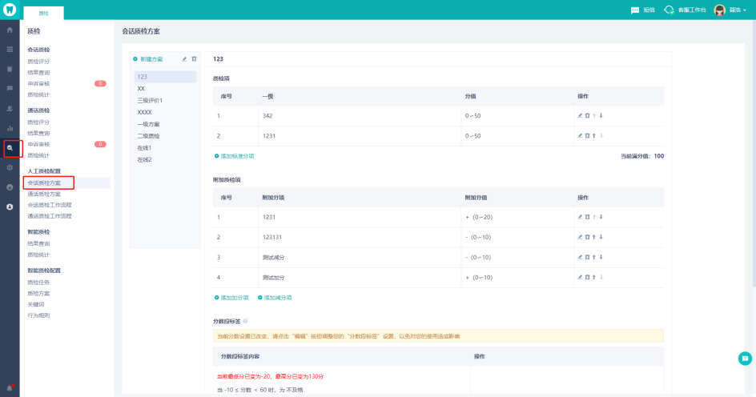Open the user profile icon in left navigation

[x=10, y=207]
